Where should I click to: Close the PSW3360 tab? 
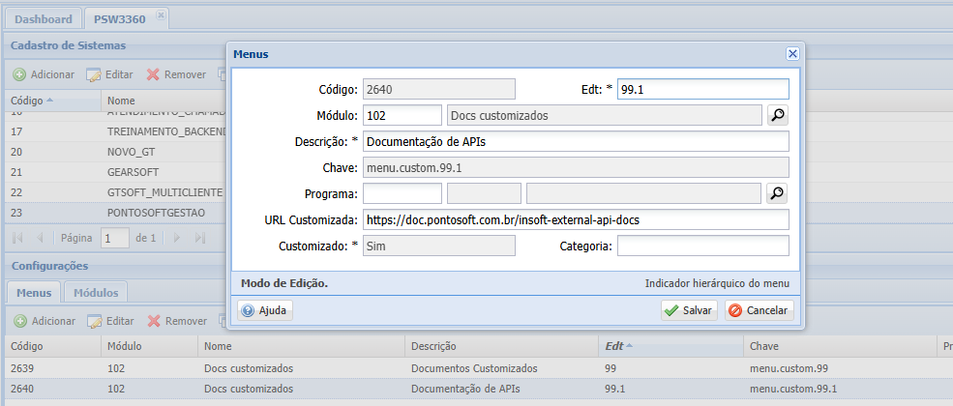[x=161, y=15]
